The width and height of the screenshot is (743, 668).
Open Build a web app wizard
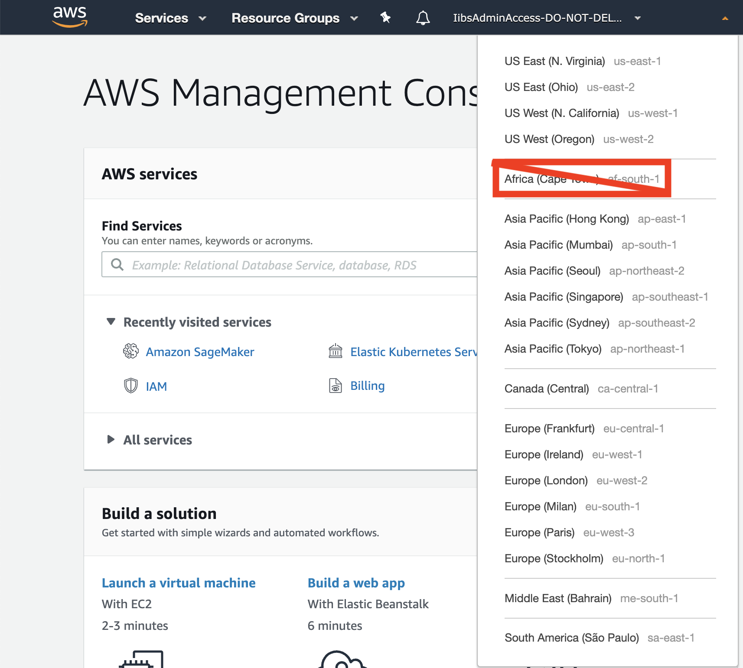[356, 583]
